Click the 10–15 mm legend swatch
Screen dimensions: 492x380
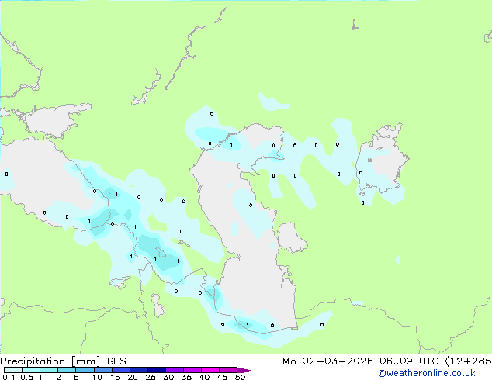[x=102, y=370]
